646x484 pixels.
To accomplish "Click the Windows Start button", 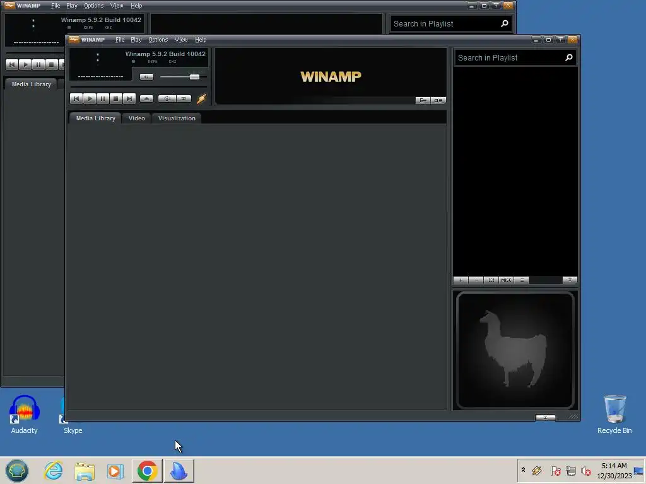I will click(17, 470).
